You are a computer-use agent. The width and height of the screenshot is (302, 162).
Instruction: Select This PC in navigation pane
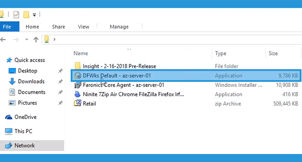pyautogui.click(x=23, y=131)
